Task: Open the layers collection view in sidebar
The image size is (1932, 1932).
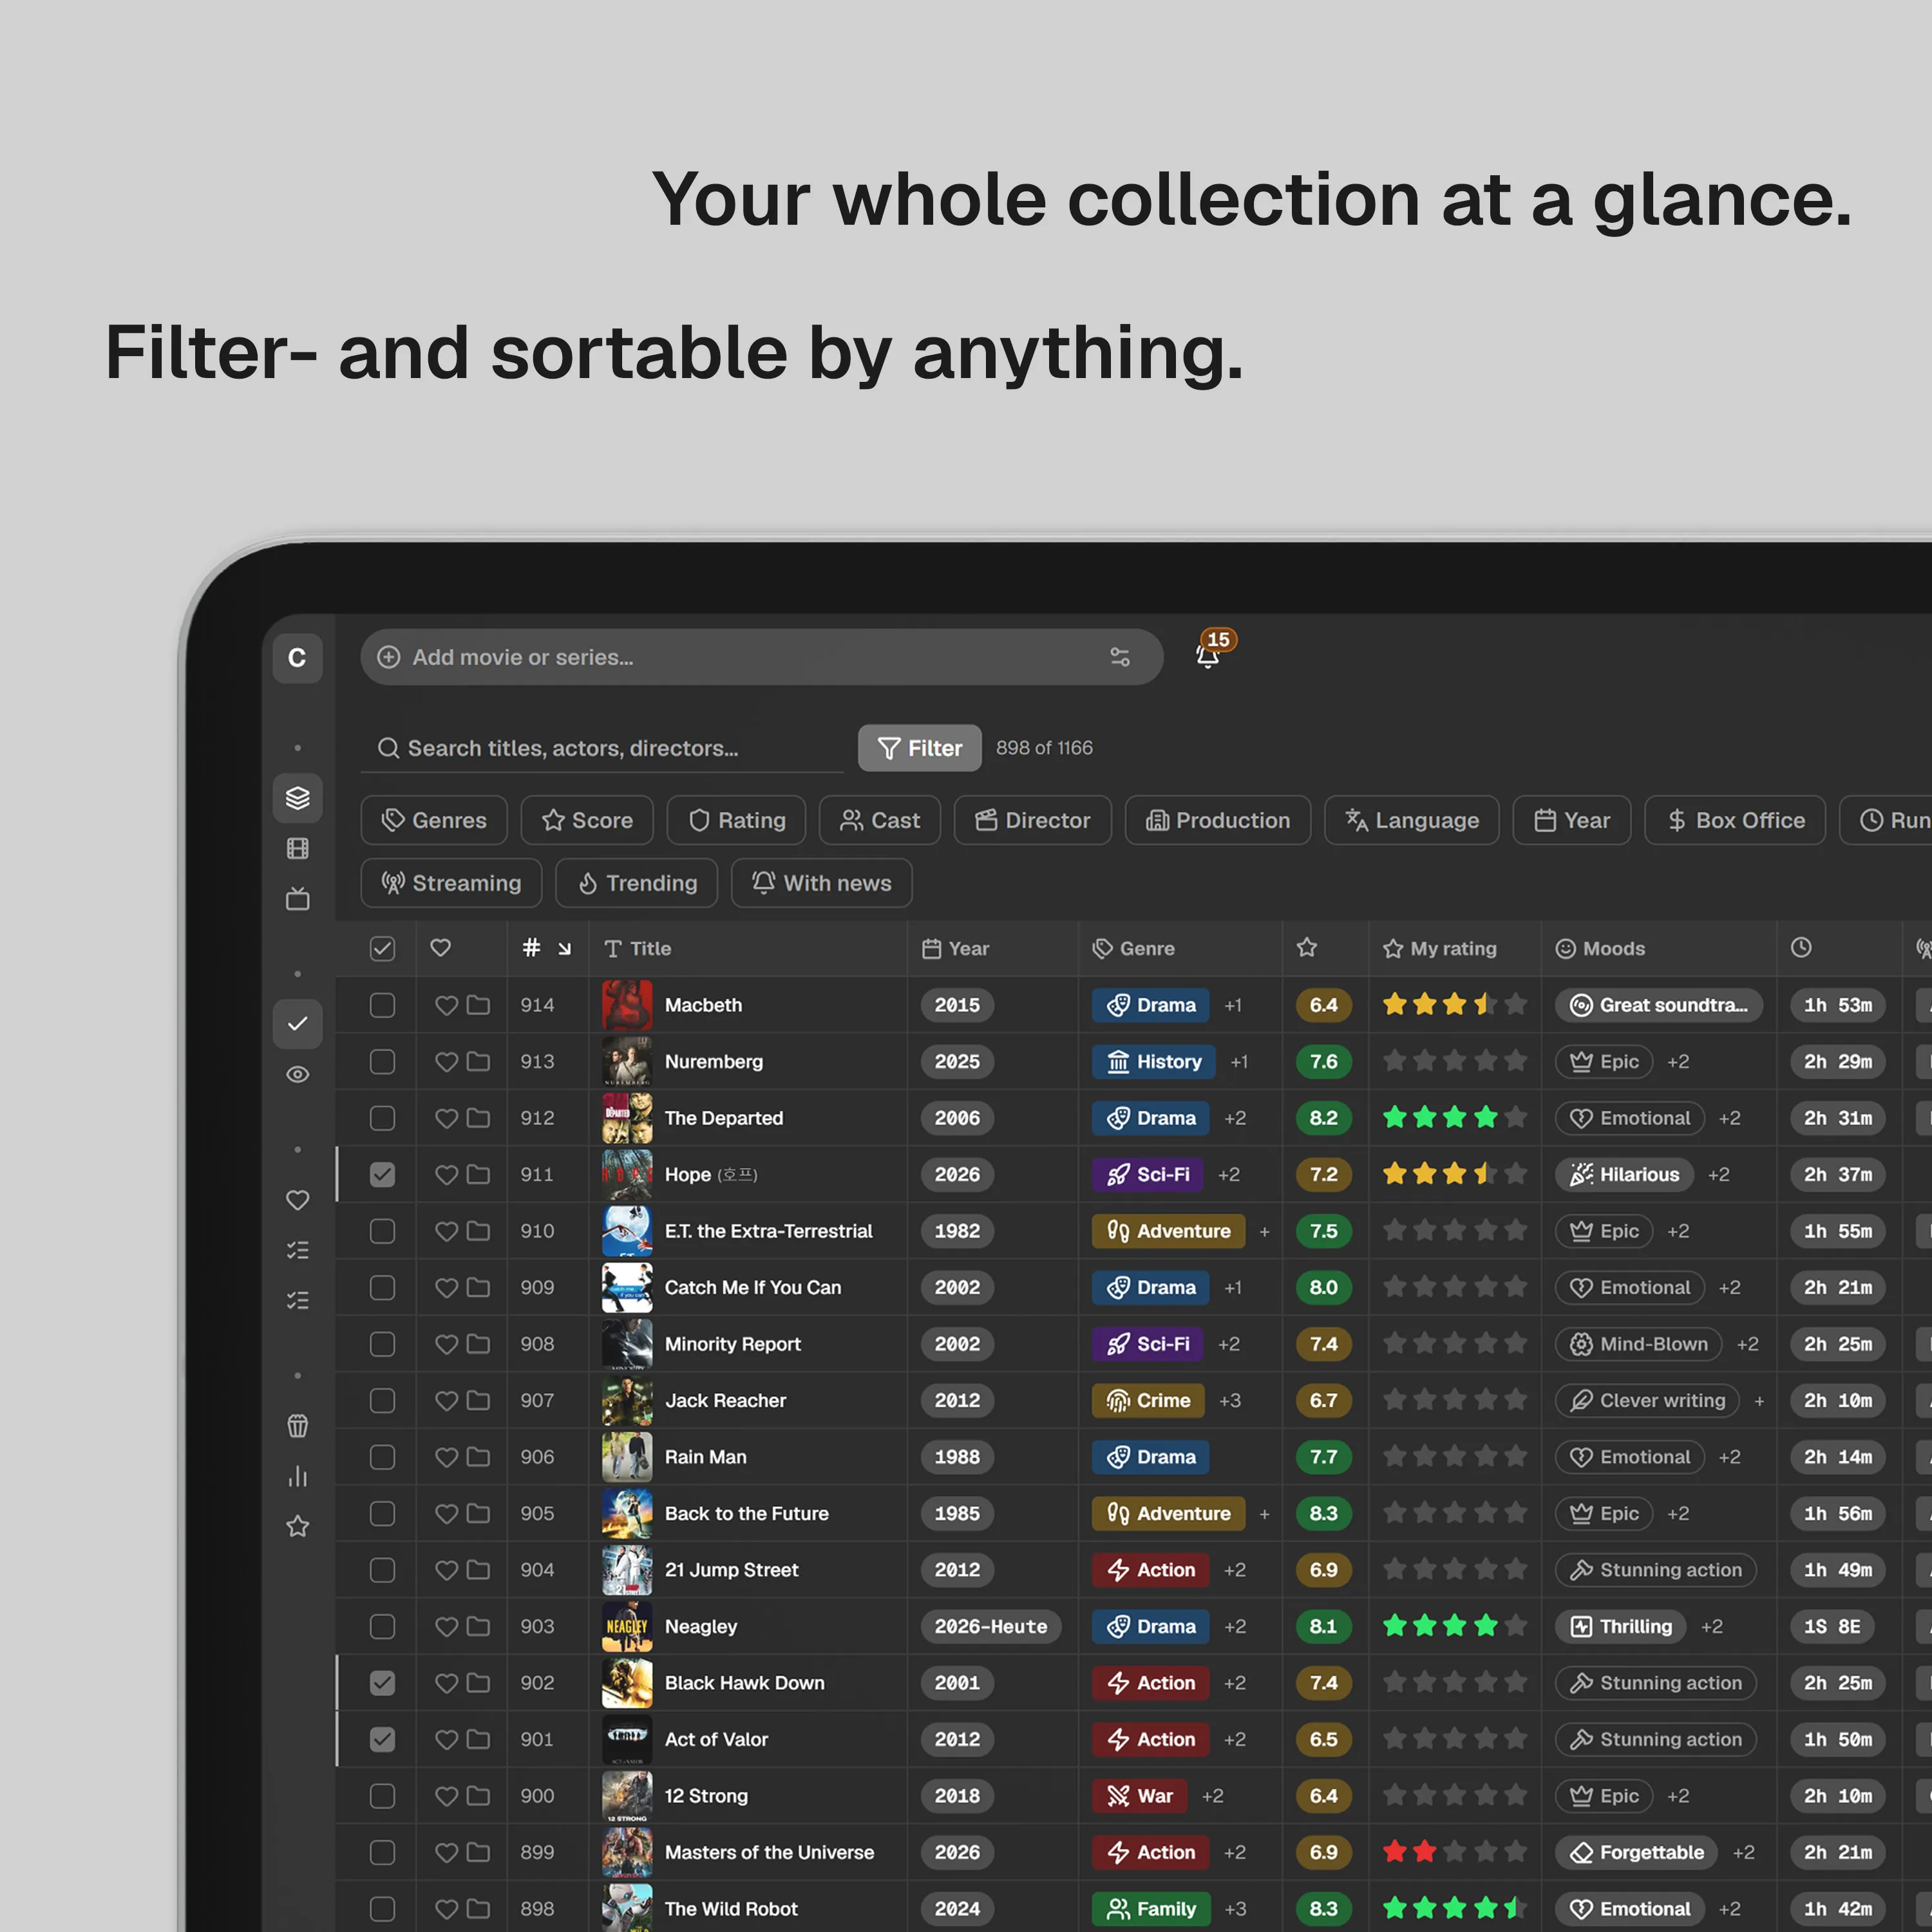Action: pos(297,798)
